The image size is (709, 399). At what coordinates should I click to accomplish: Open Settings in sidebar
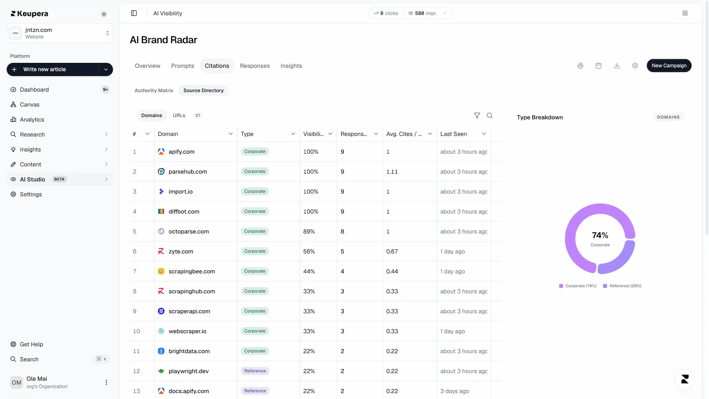coord(60,194)
